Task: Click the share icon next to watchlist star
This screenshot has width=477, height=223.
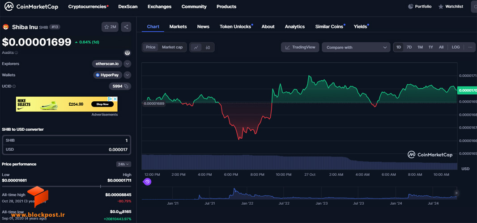Action: [x=126, y=27]
